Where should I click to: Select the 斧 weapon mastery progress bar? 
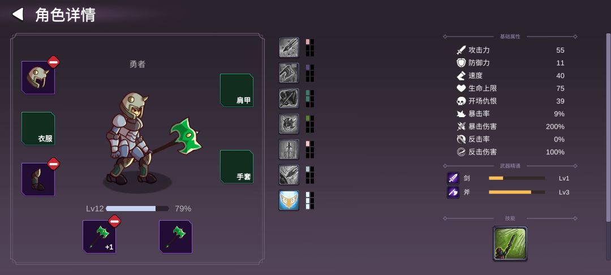point(517,192)
